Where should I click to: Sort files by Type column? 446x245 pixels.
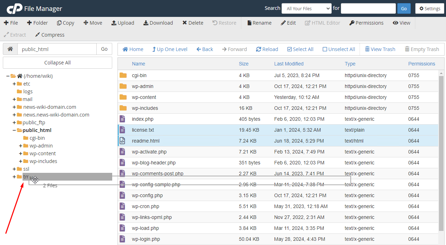(x=350, y=64)
